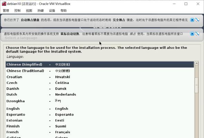Open the 管理 menu
204x138 pixels.
tap(6, 10)
